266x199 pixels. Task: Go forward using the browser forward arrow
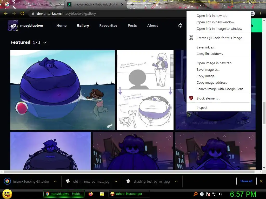point(14,13)
